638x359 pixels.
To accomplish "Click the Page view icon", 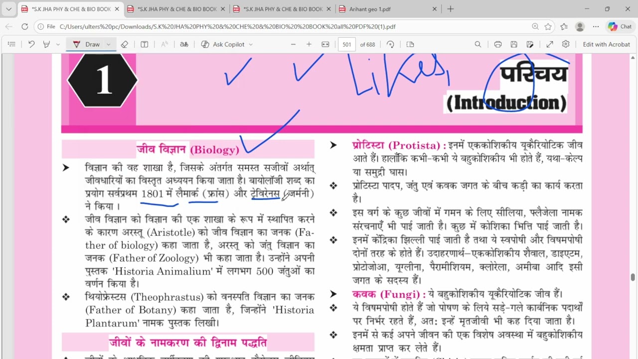I will pyautogui.click(x=410, y=44).
